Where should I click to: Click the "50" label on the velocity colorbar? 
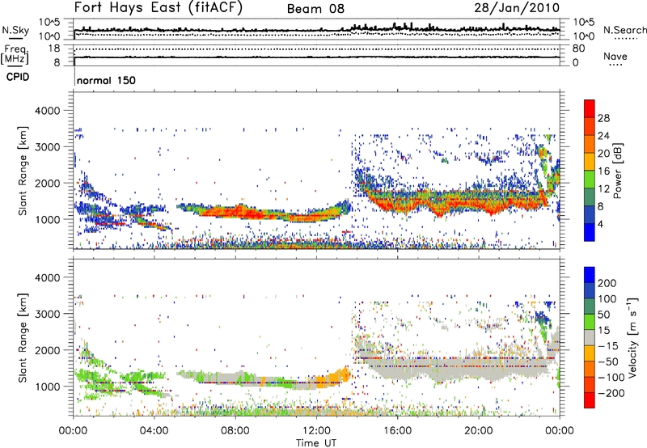coord(604,315)
